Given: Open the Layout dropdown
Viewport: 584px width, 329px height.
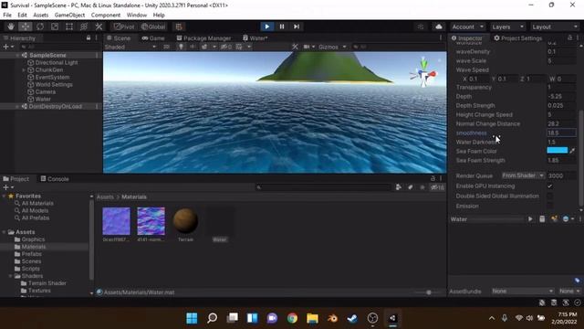Looking at the screenshot, I should [555, 27].
